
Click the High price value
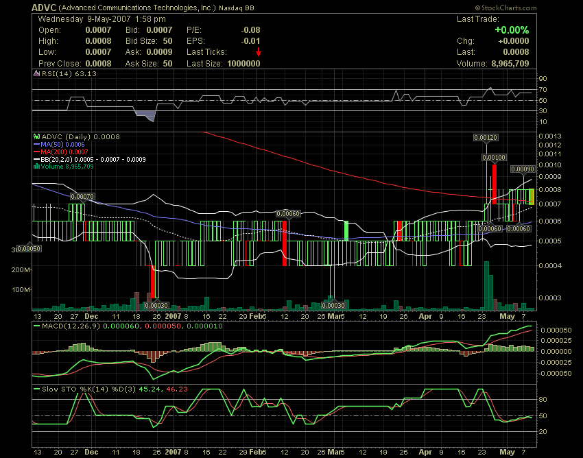98,41
